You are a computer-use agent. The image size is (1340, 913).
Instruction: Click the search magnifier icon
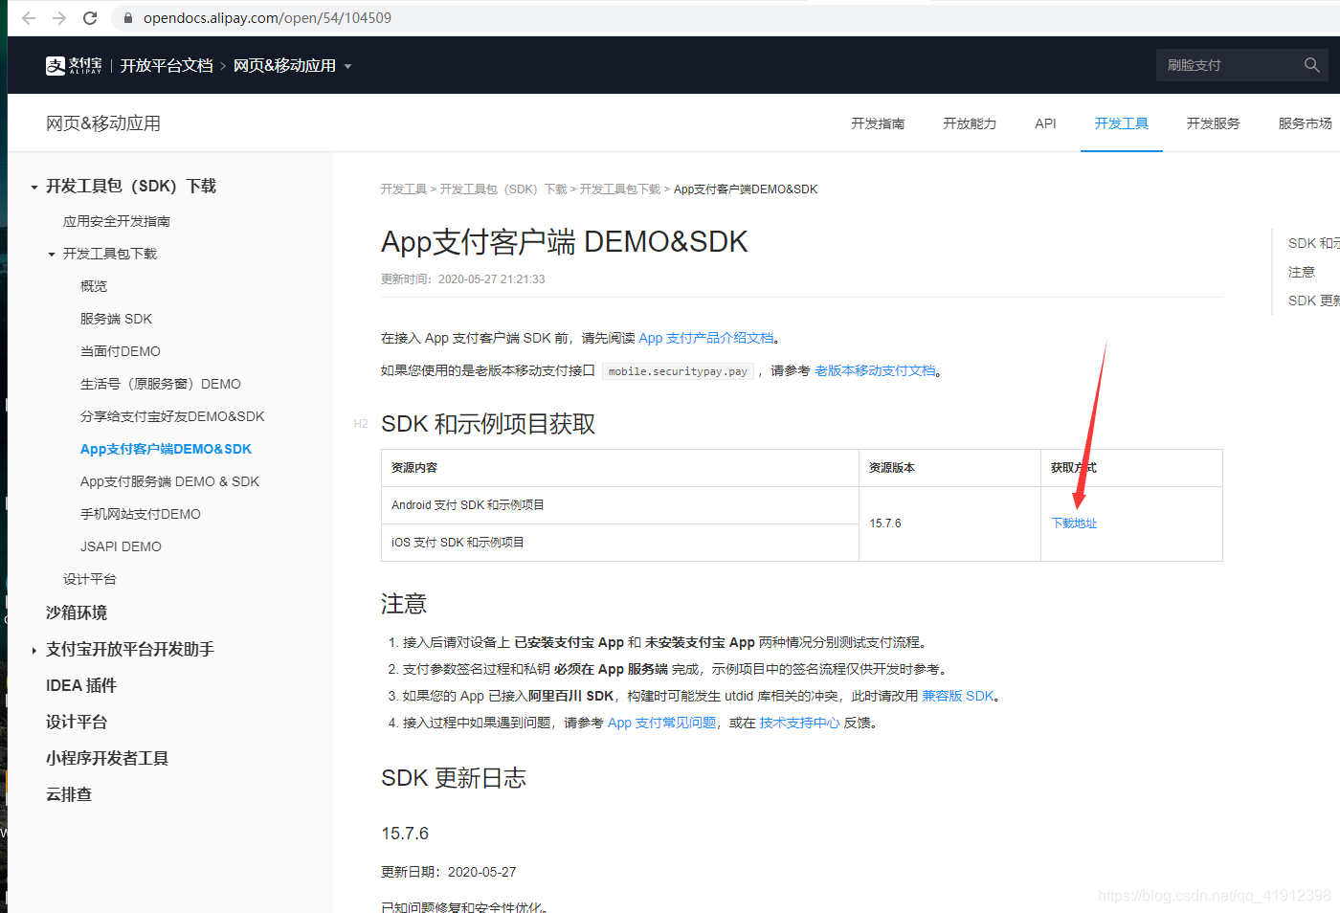[x=1311, y=65]
